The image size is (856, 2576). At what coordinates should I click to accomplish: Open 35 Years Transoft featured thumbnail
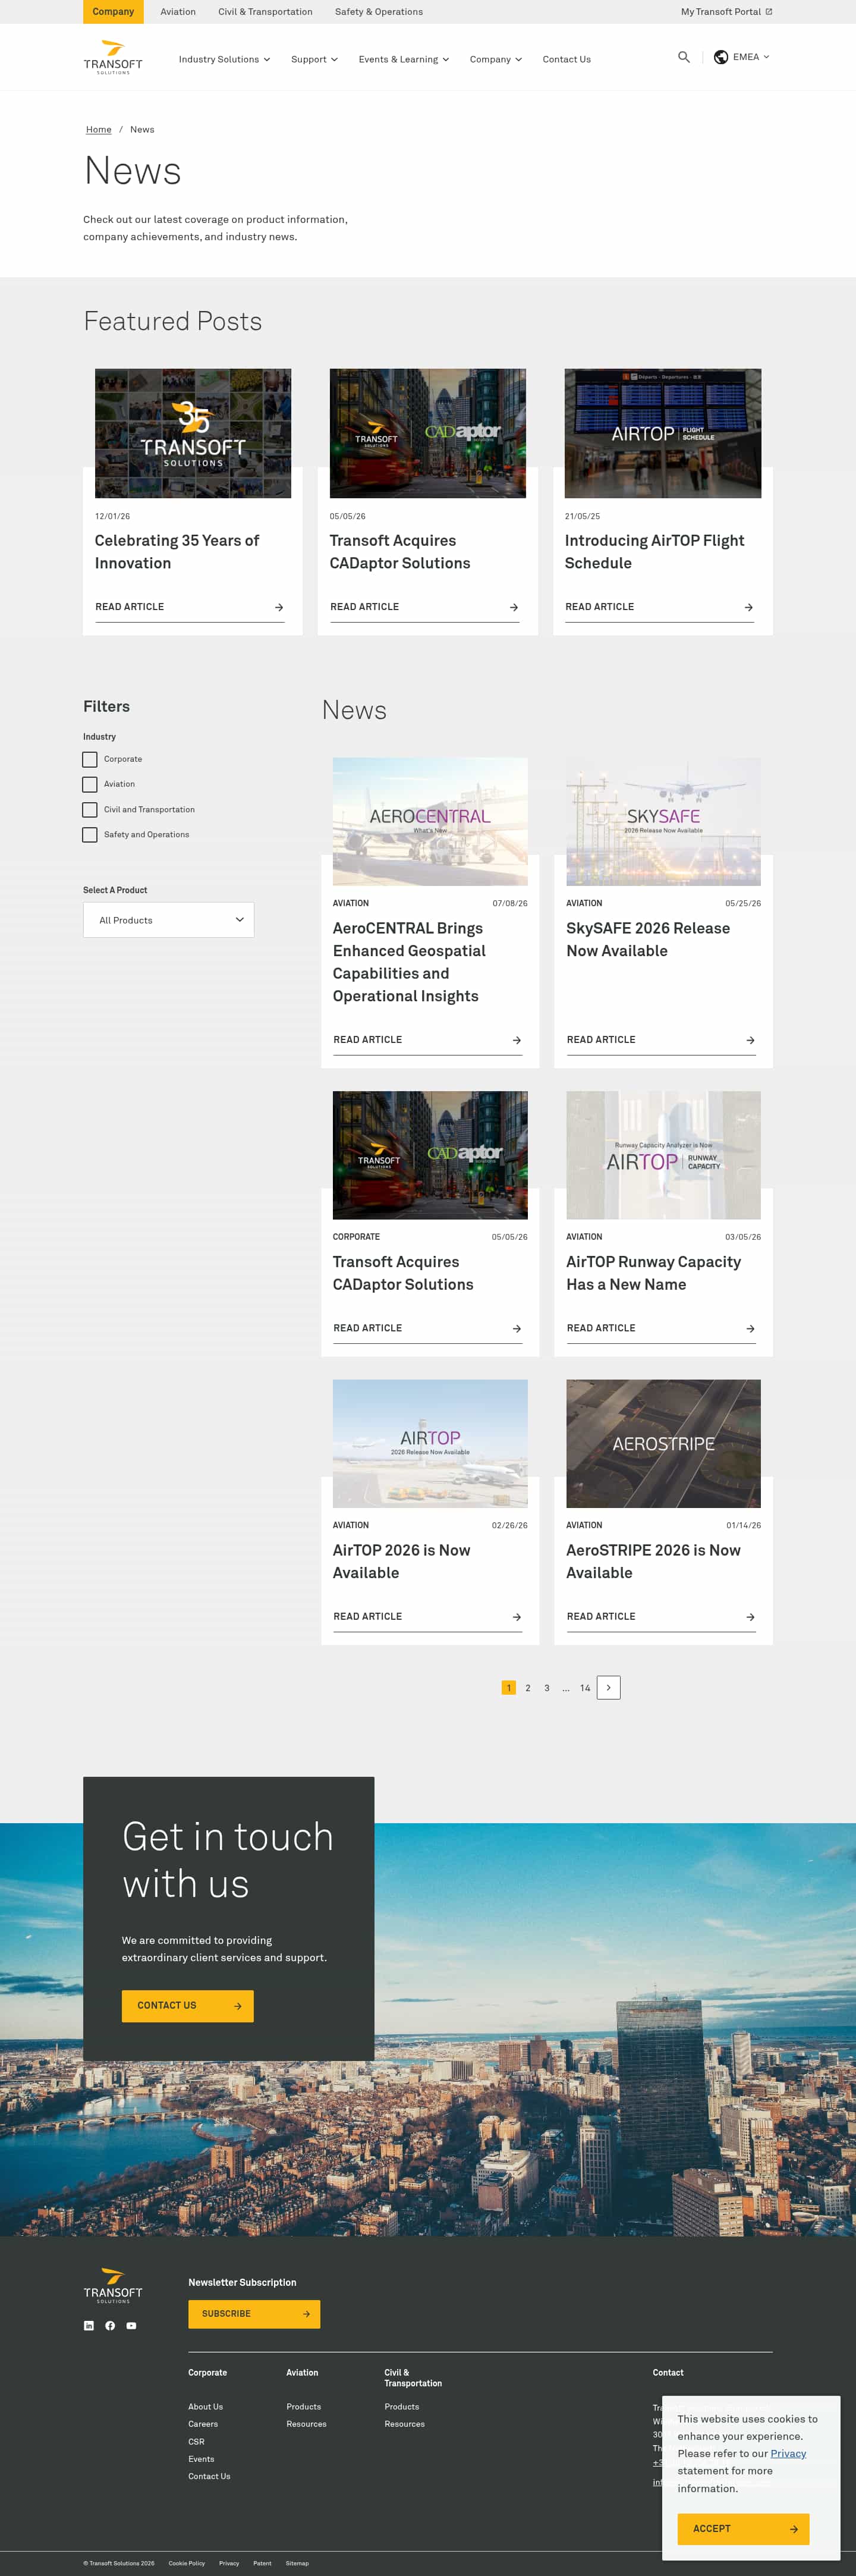(193, 433)
